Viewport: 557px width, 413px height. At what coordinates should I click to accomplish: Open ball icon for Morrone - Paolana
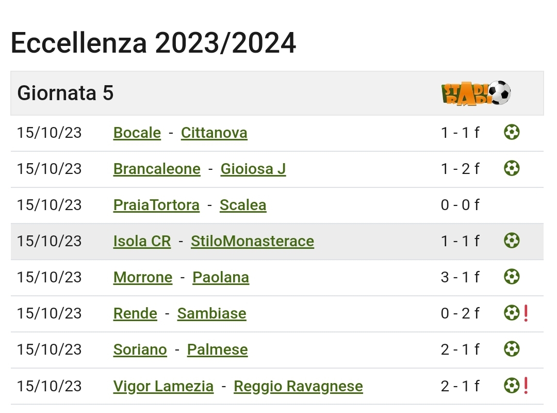pos(512,277)
